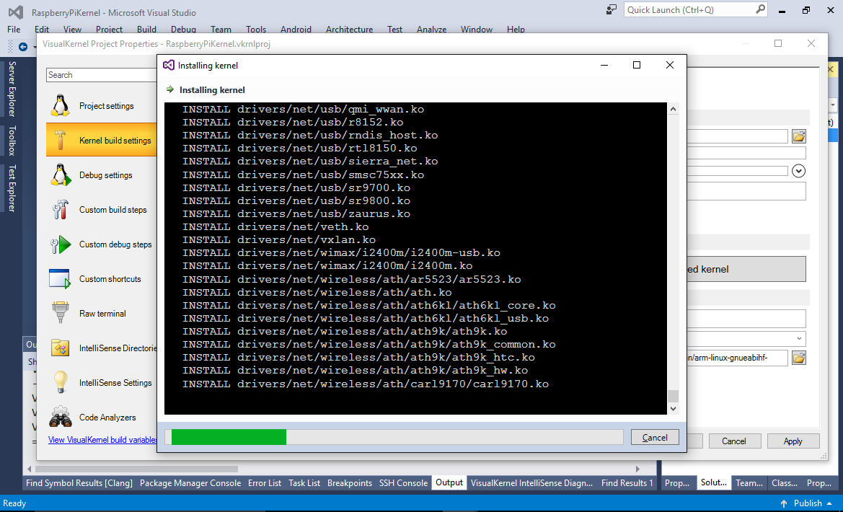Click the Installing kernel dialog VS icon
The width and height of the screenshot is (843, 512).
(169, 65)
